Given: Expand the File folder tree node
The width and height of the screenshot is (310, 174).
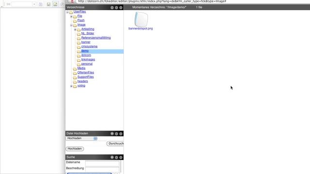Looking at the screenshot, I should [71, 16].
